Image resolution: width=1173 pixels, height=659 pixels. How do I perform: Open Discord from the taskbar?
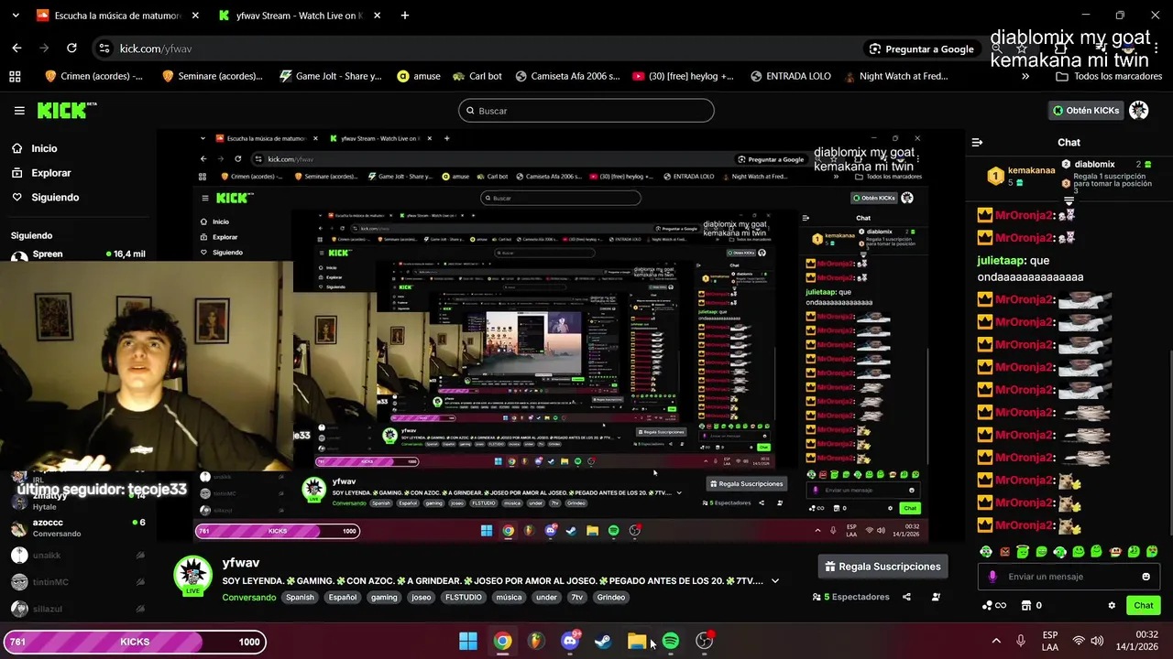570,641
